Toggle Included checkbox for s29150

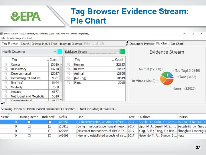coord(49,122)
